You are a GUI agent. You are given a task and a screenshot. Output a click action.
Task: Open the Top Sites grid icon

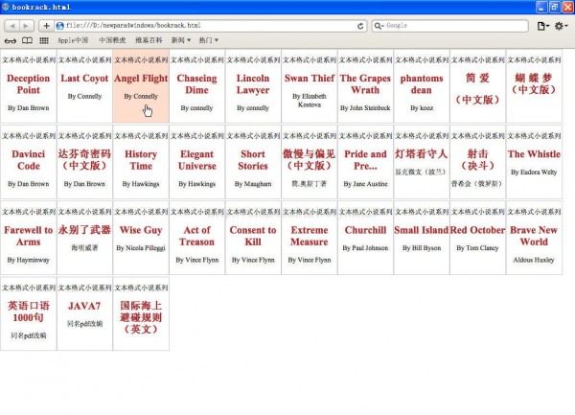point(44,40)
